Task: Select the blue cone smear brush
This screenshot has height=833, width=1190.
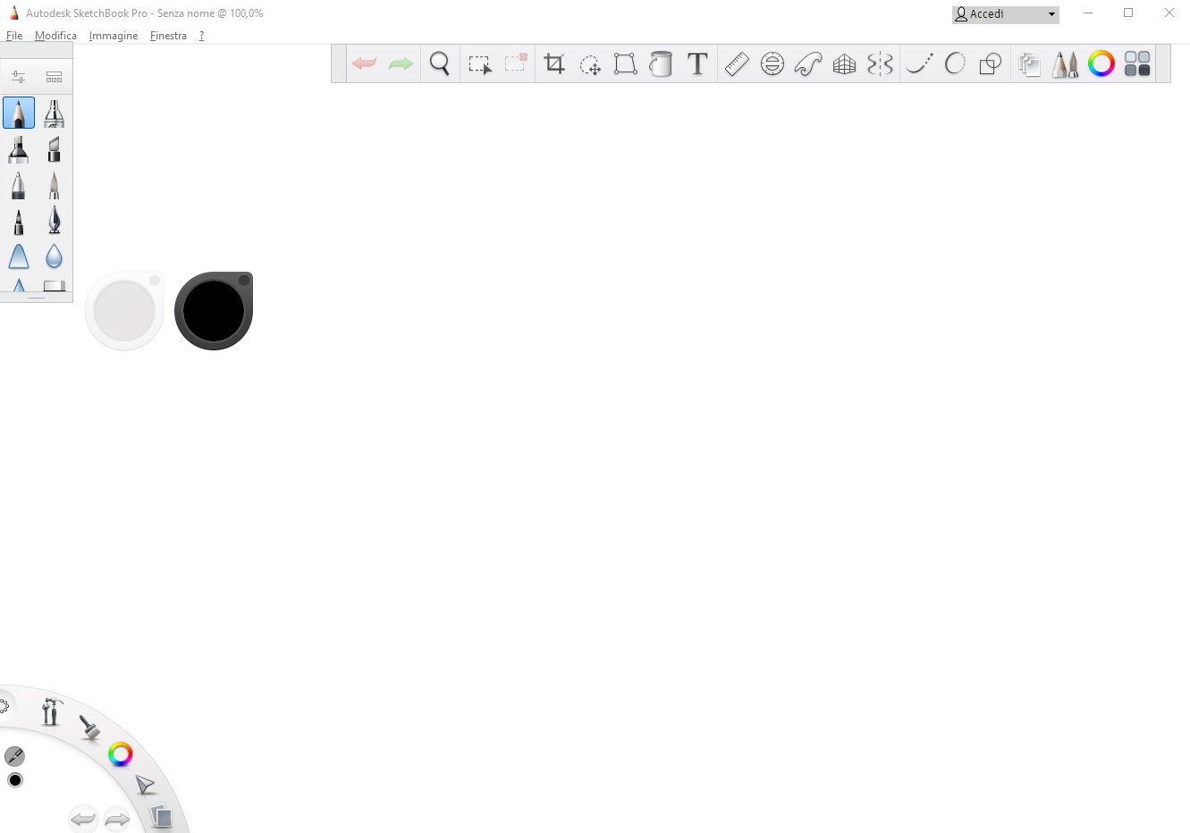Action: click(x=19, y=257)
